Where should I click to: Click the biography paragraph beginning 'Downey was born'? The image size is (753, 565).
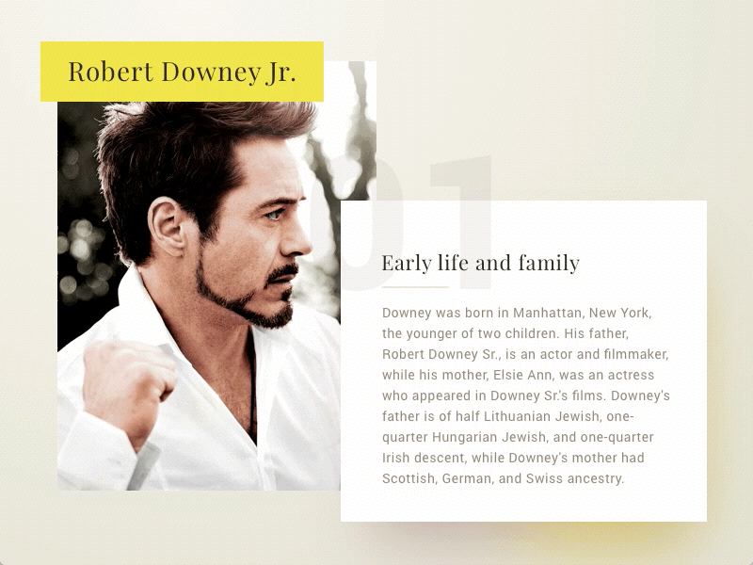pyautogui.click(x=526, y=395)
